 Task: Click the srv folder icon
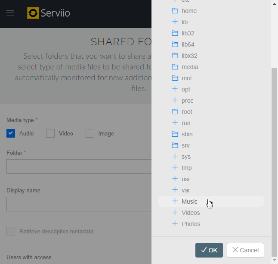click(x=175, y=145)
